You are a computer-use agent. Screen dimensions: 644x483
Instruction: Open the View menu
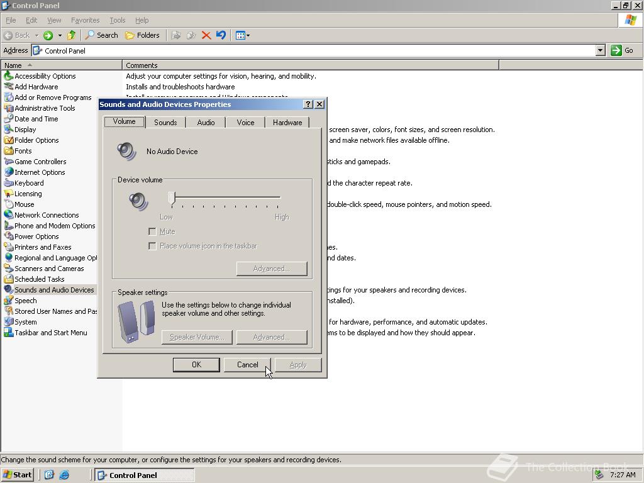pyautogui.click(x=54, y=20)
